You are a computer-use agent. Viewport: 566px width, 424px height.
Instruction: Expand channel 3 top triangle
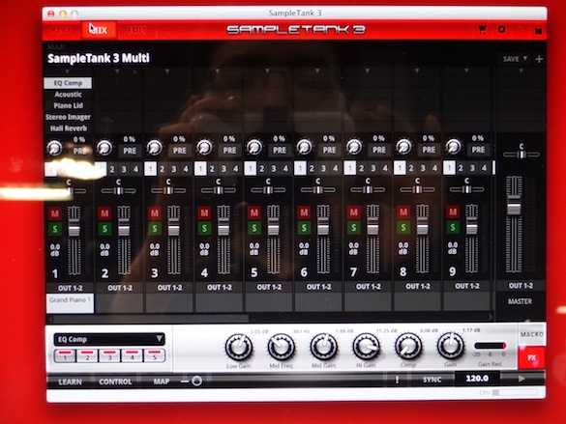(x=167, y=71)
